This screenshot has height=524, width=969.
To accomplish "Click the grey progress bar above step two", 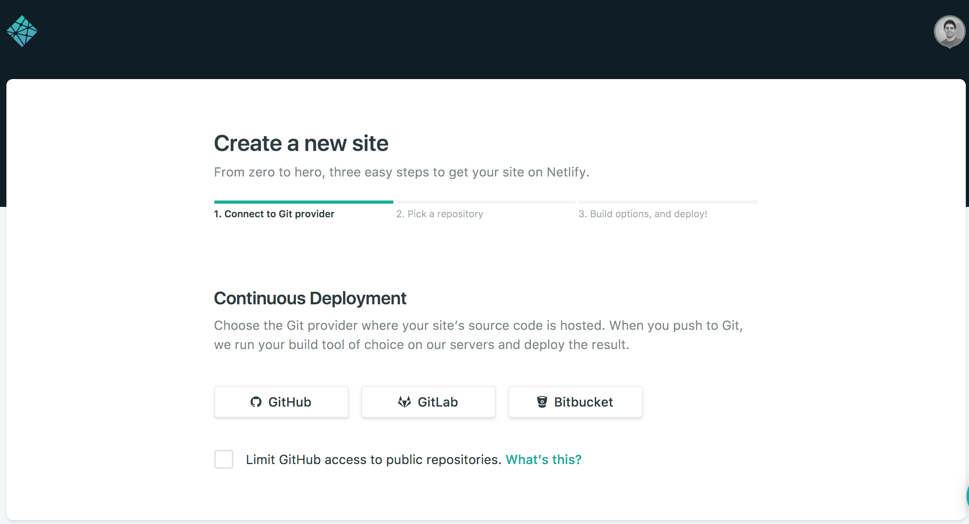I will pyautogui.click(x=486, y=202).
